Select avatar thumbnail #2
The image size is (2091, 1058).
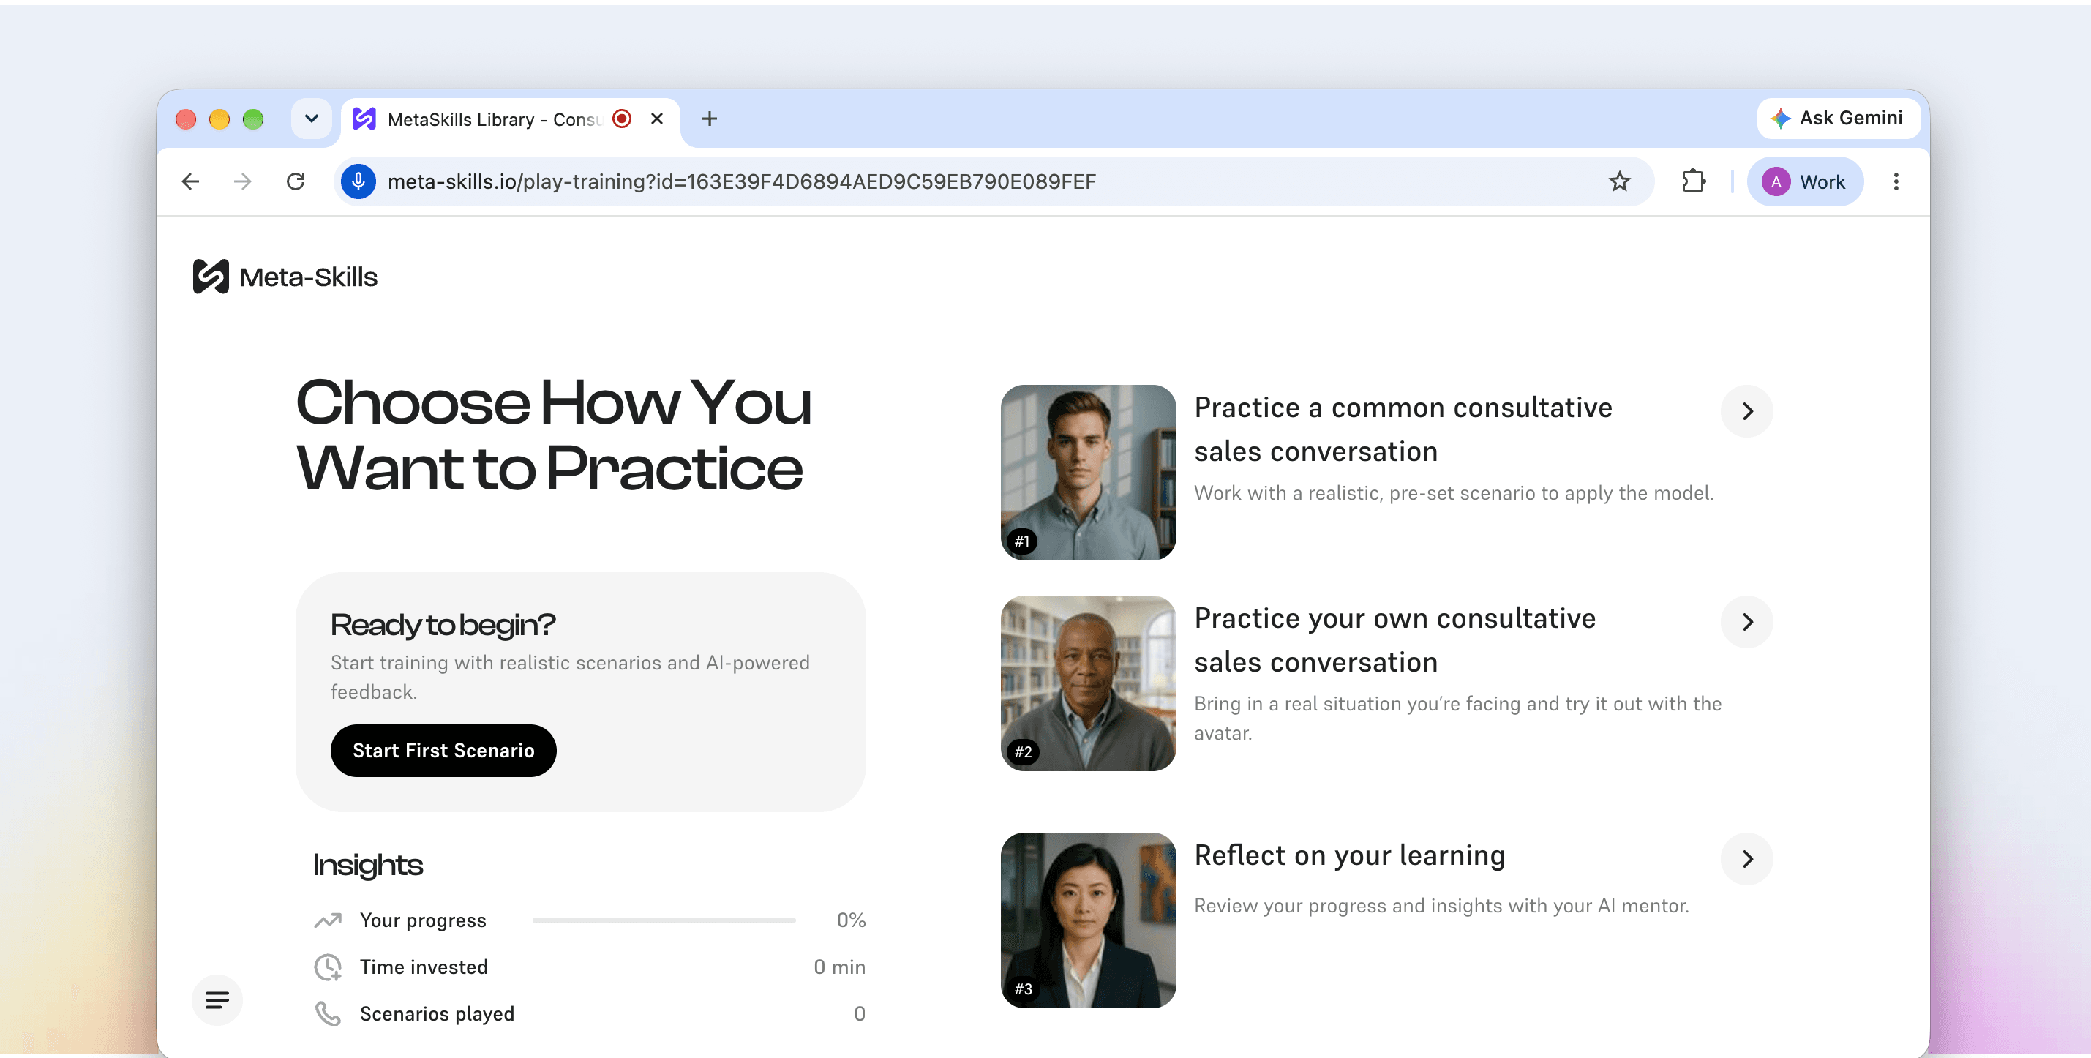[x=1088, y=683]
